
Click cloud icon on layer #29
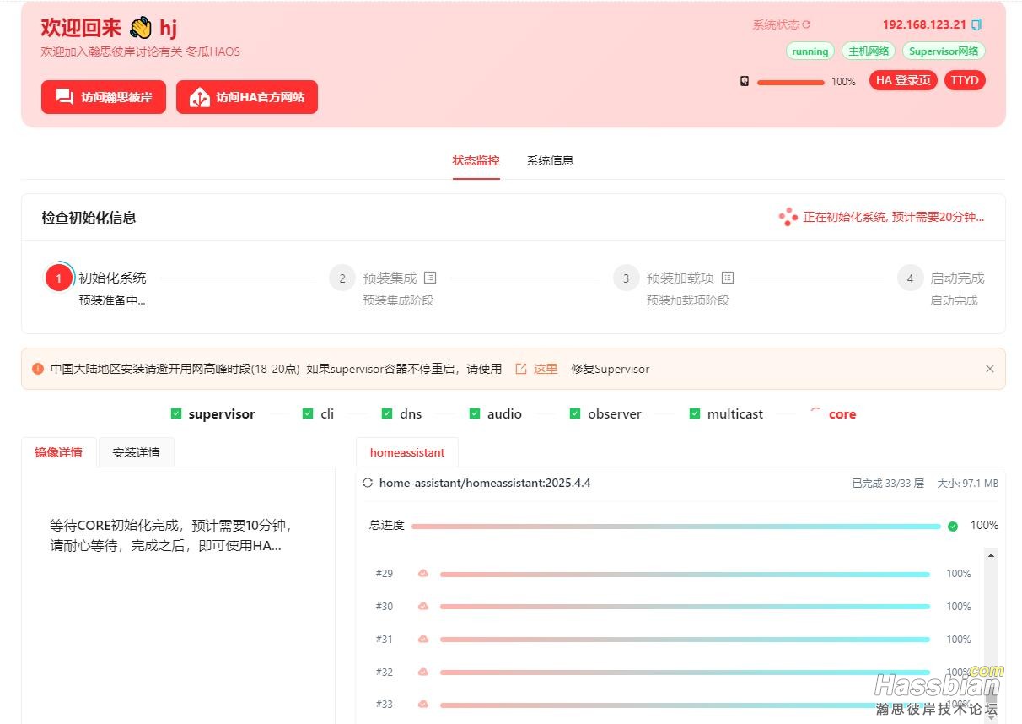[x=423, y=573]
